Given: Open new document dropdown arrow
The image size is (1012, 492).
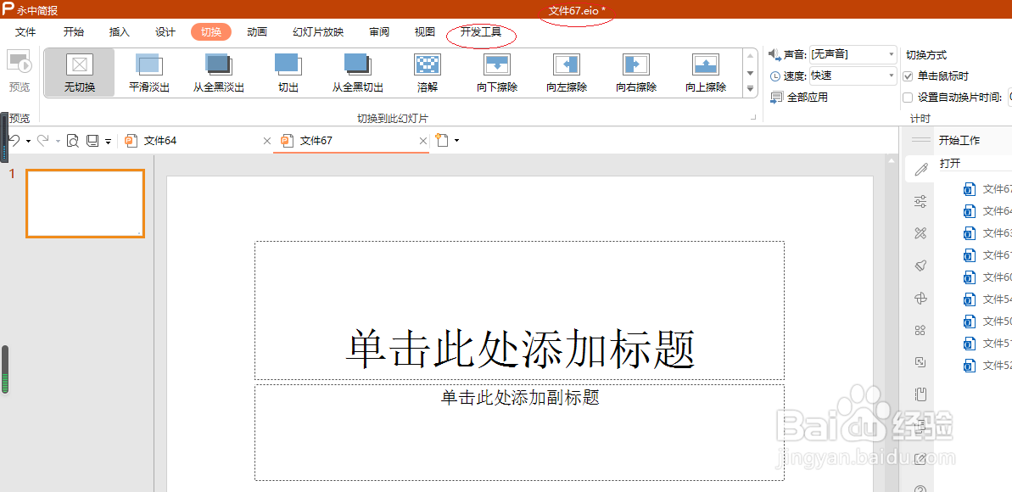Looking at the screenshot, I should click(456, 140).
